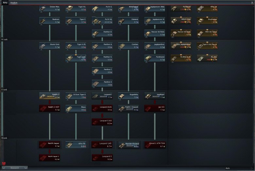This screenshot has height=171, width=255.
Task: Click the Wiesel 1 ATM TOW card
Action: point(154,145)
